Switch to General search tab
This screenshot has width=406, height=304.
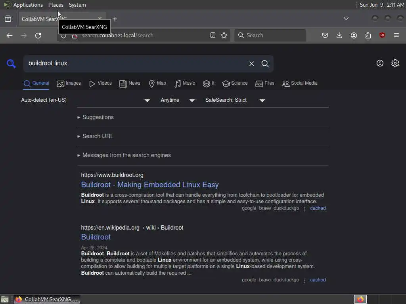tap(36, 83)
